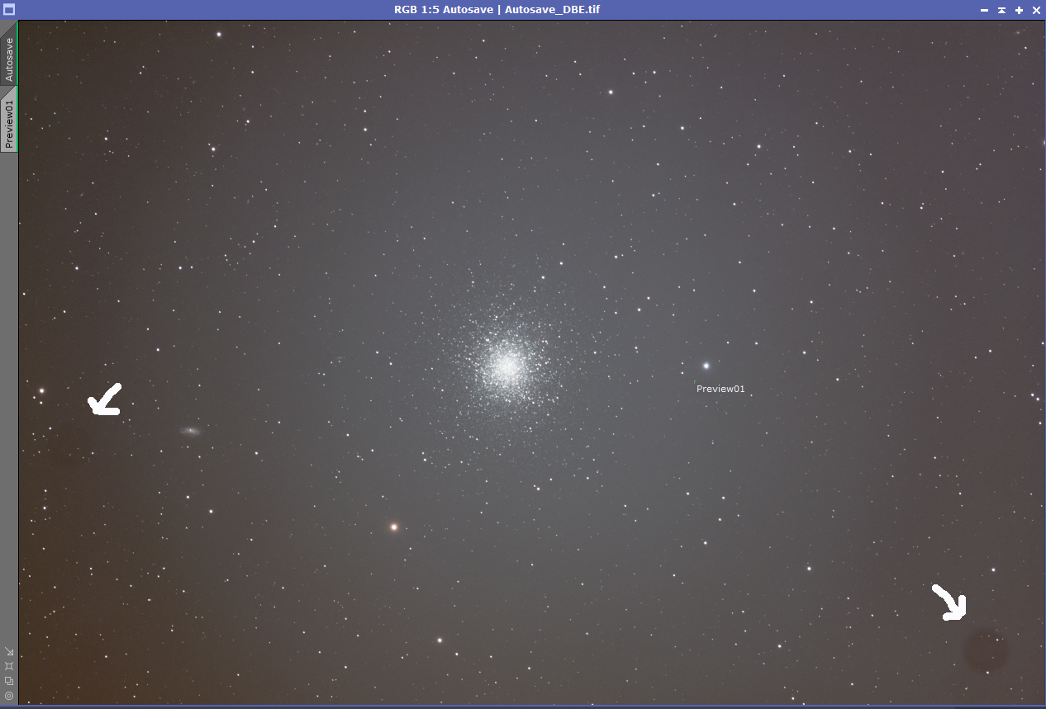The image size is (1046, 709).
Task: Maximize the image window with plus button
Action: 1019,10
